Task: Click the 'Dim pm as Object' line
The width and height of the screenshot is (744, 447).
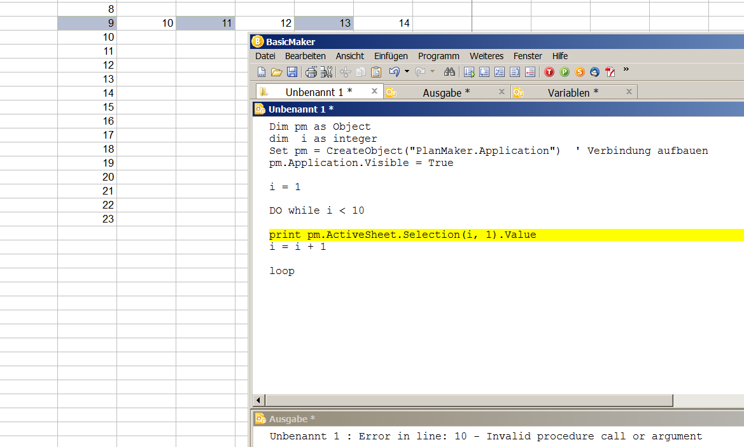Action: click(319, 127)
